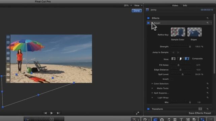Reset Light Wrap parameters
Viewport: 216px width, 121px height.
coord(208,97)
